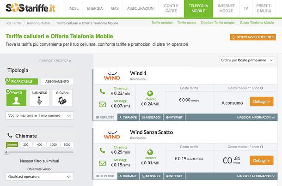
Task: Select the 200 minutes preset
Action: coord(26,145)
